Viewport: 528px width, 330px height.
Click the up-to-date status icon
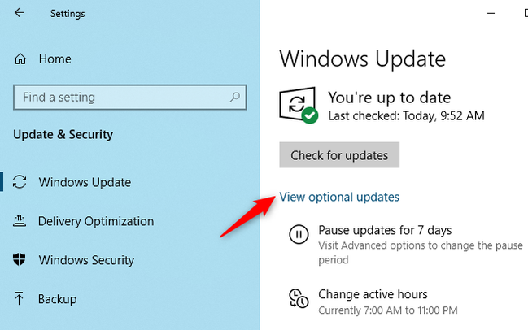pyautogui.click(x=299, y=106)
